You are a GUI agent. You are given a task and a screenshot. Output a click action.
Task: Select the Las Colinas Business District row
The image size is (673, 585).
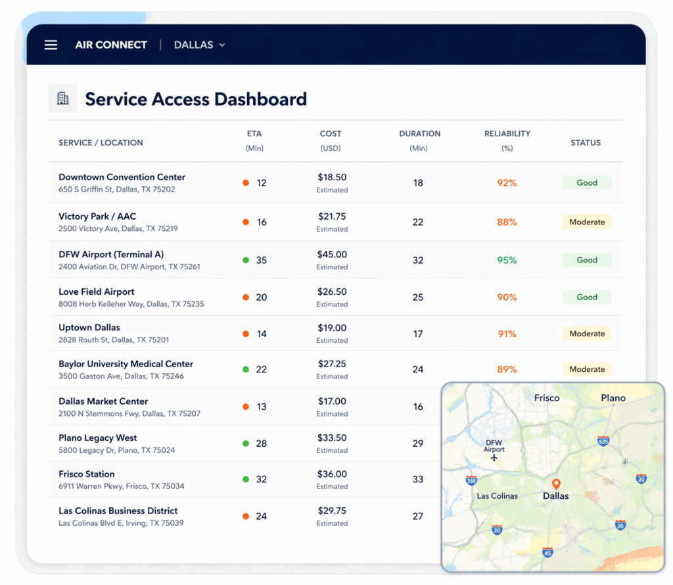pos(118,511)
